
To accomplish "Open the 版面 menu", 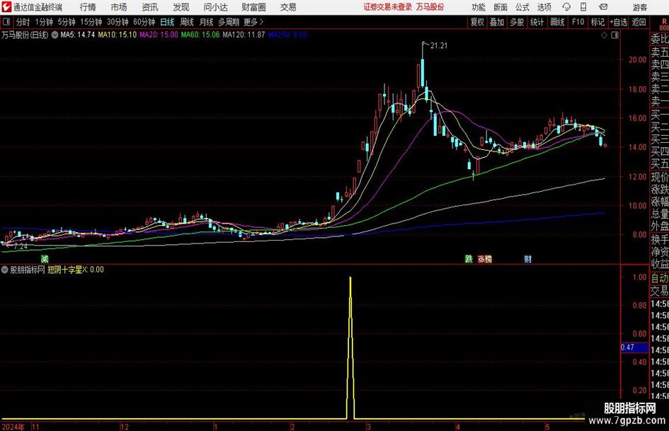I will (501, 7).
